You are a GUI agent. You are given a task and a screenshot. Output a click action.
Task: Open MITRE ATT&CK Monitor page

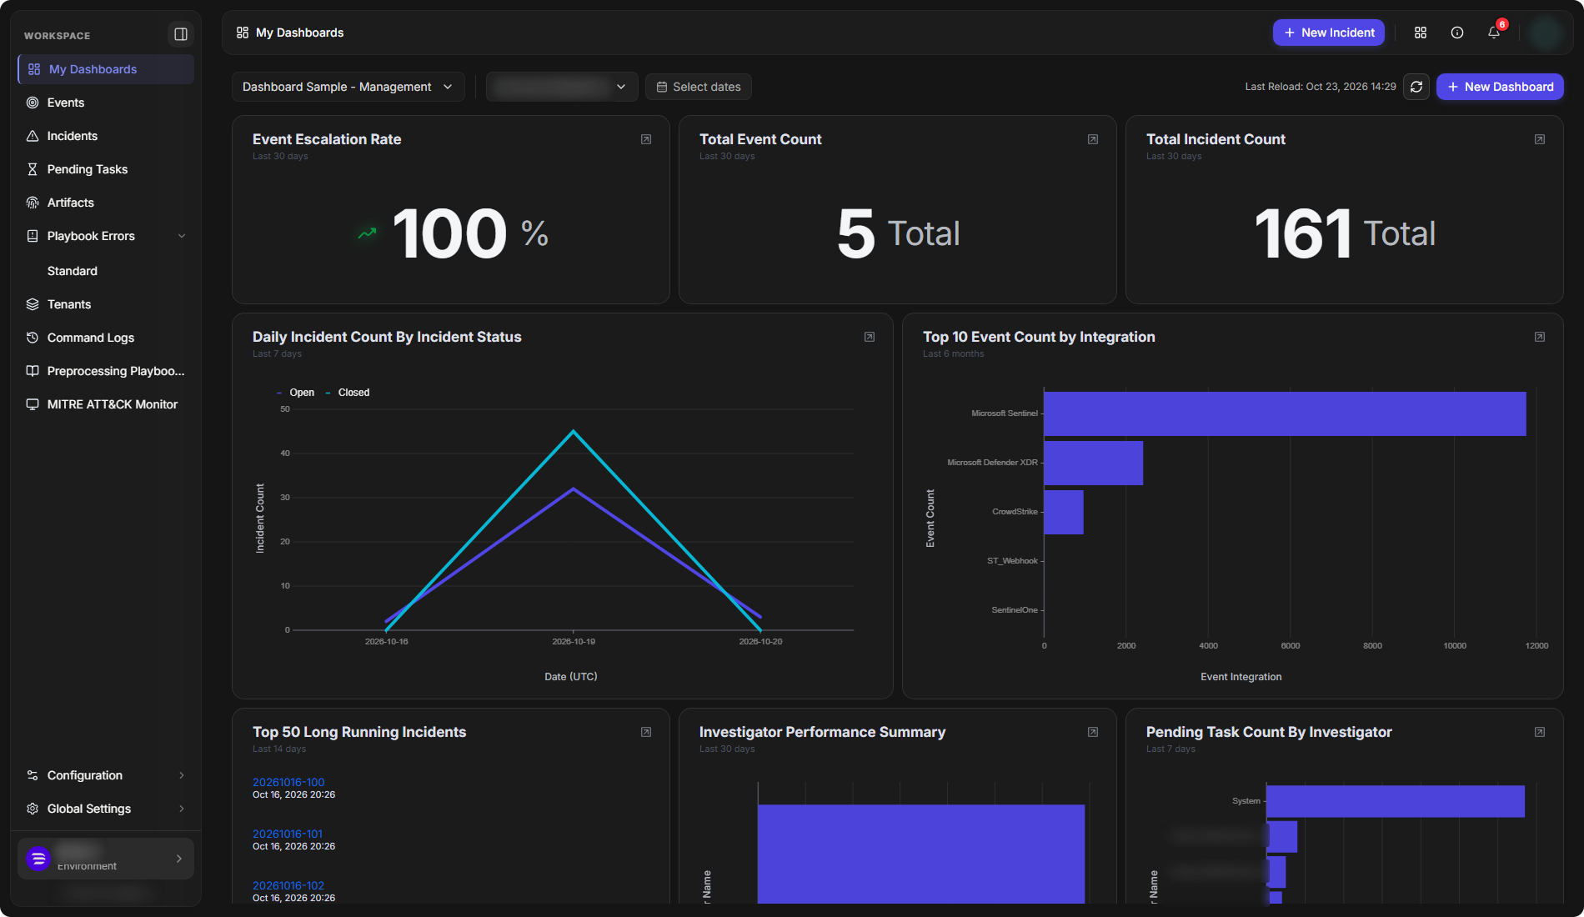(x=106, y=404)
